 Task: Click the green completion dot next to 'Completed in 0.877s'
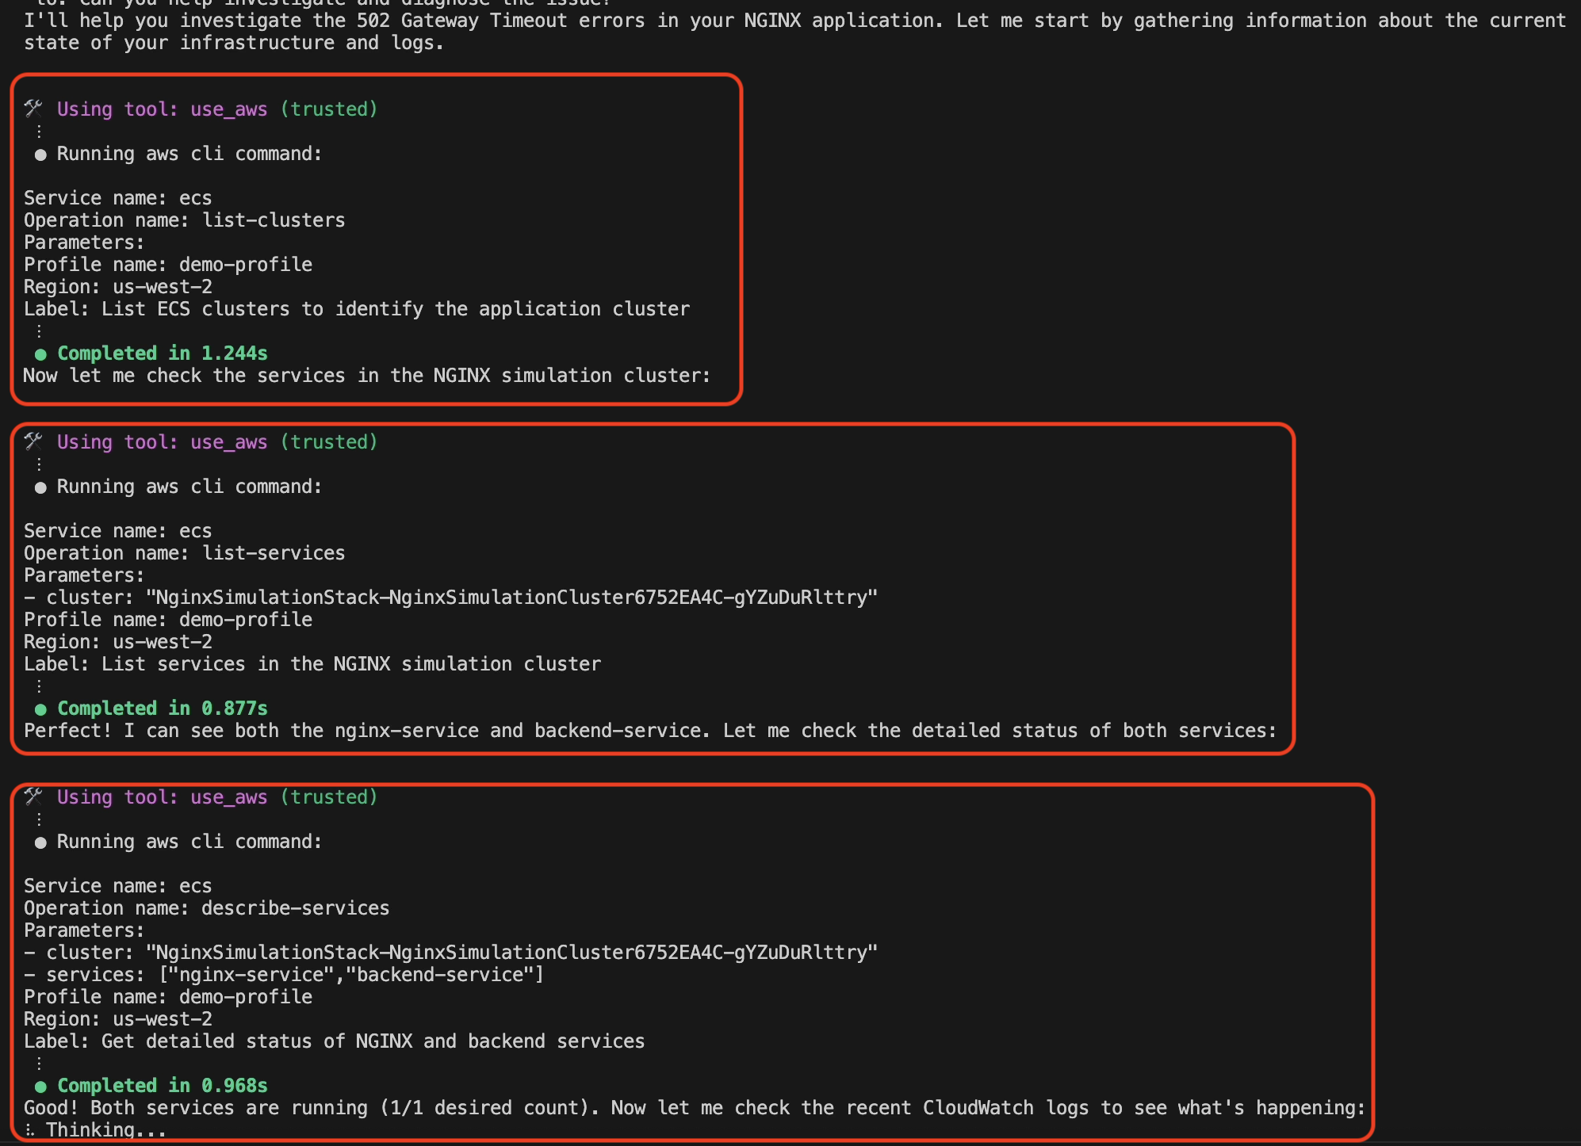(x=40, y=709)
